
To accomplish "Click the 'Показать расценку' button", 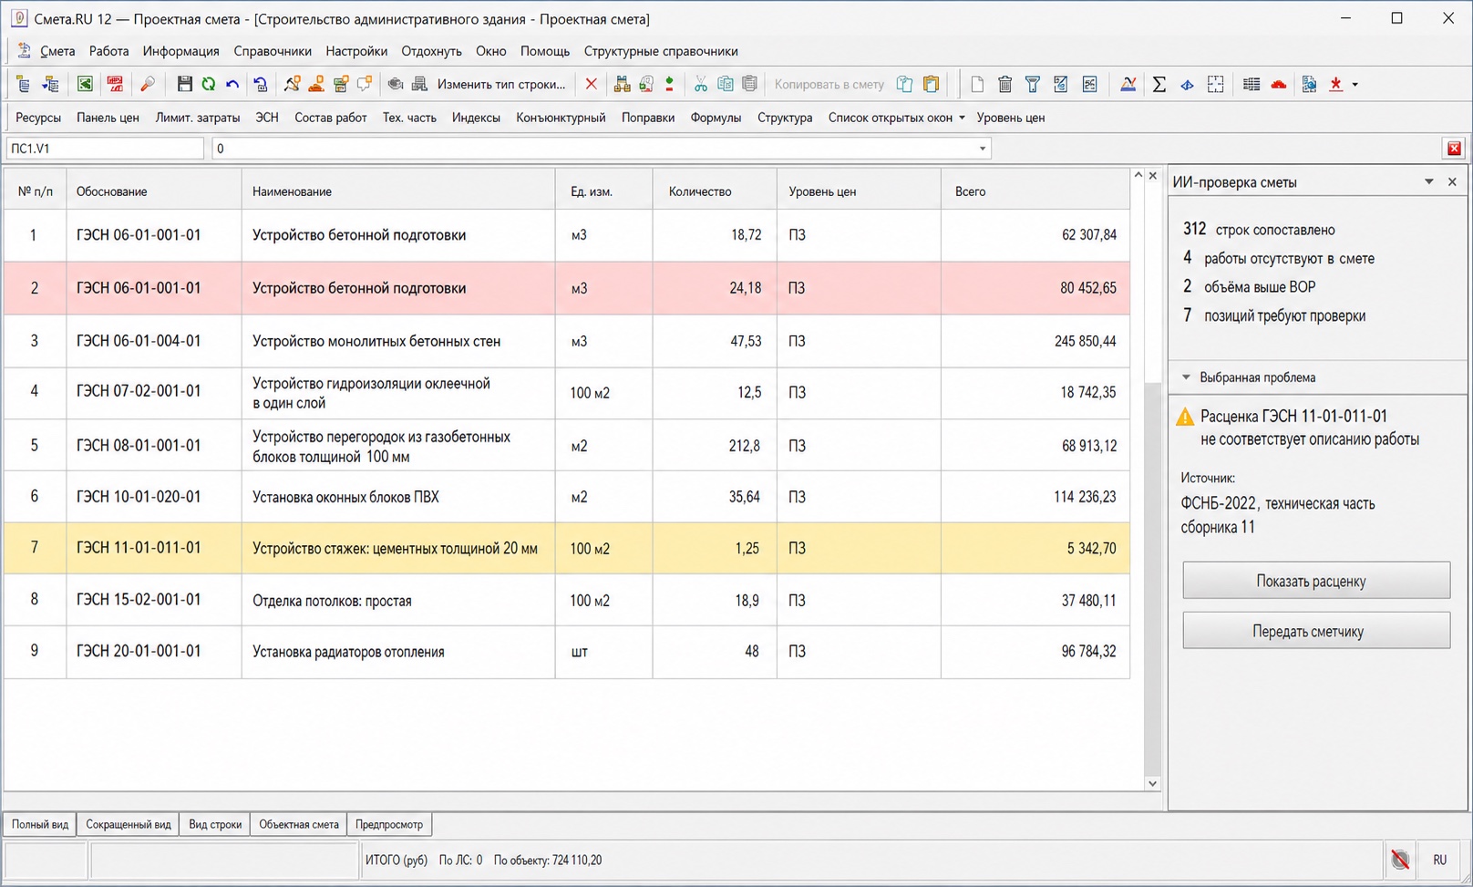I will point(1316,581).
